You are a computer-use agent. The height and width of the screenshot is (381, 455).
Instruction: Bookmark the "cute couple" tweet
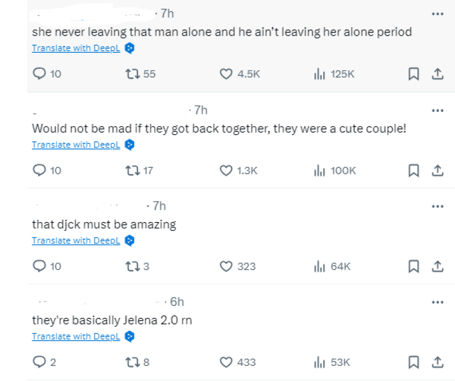tap(413, 170)
